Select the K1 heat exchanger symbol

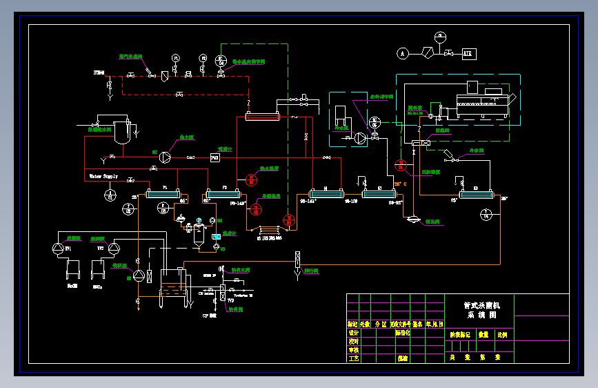[x=379, y=194]
